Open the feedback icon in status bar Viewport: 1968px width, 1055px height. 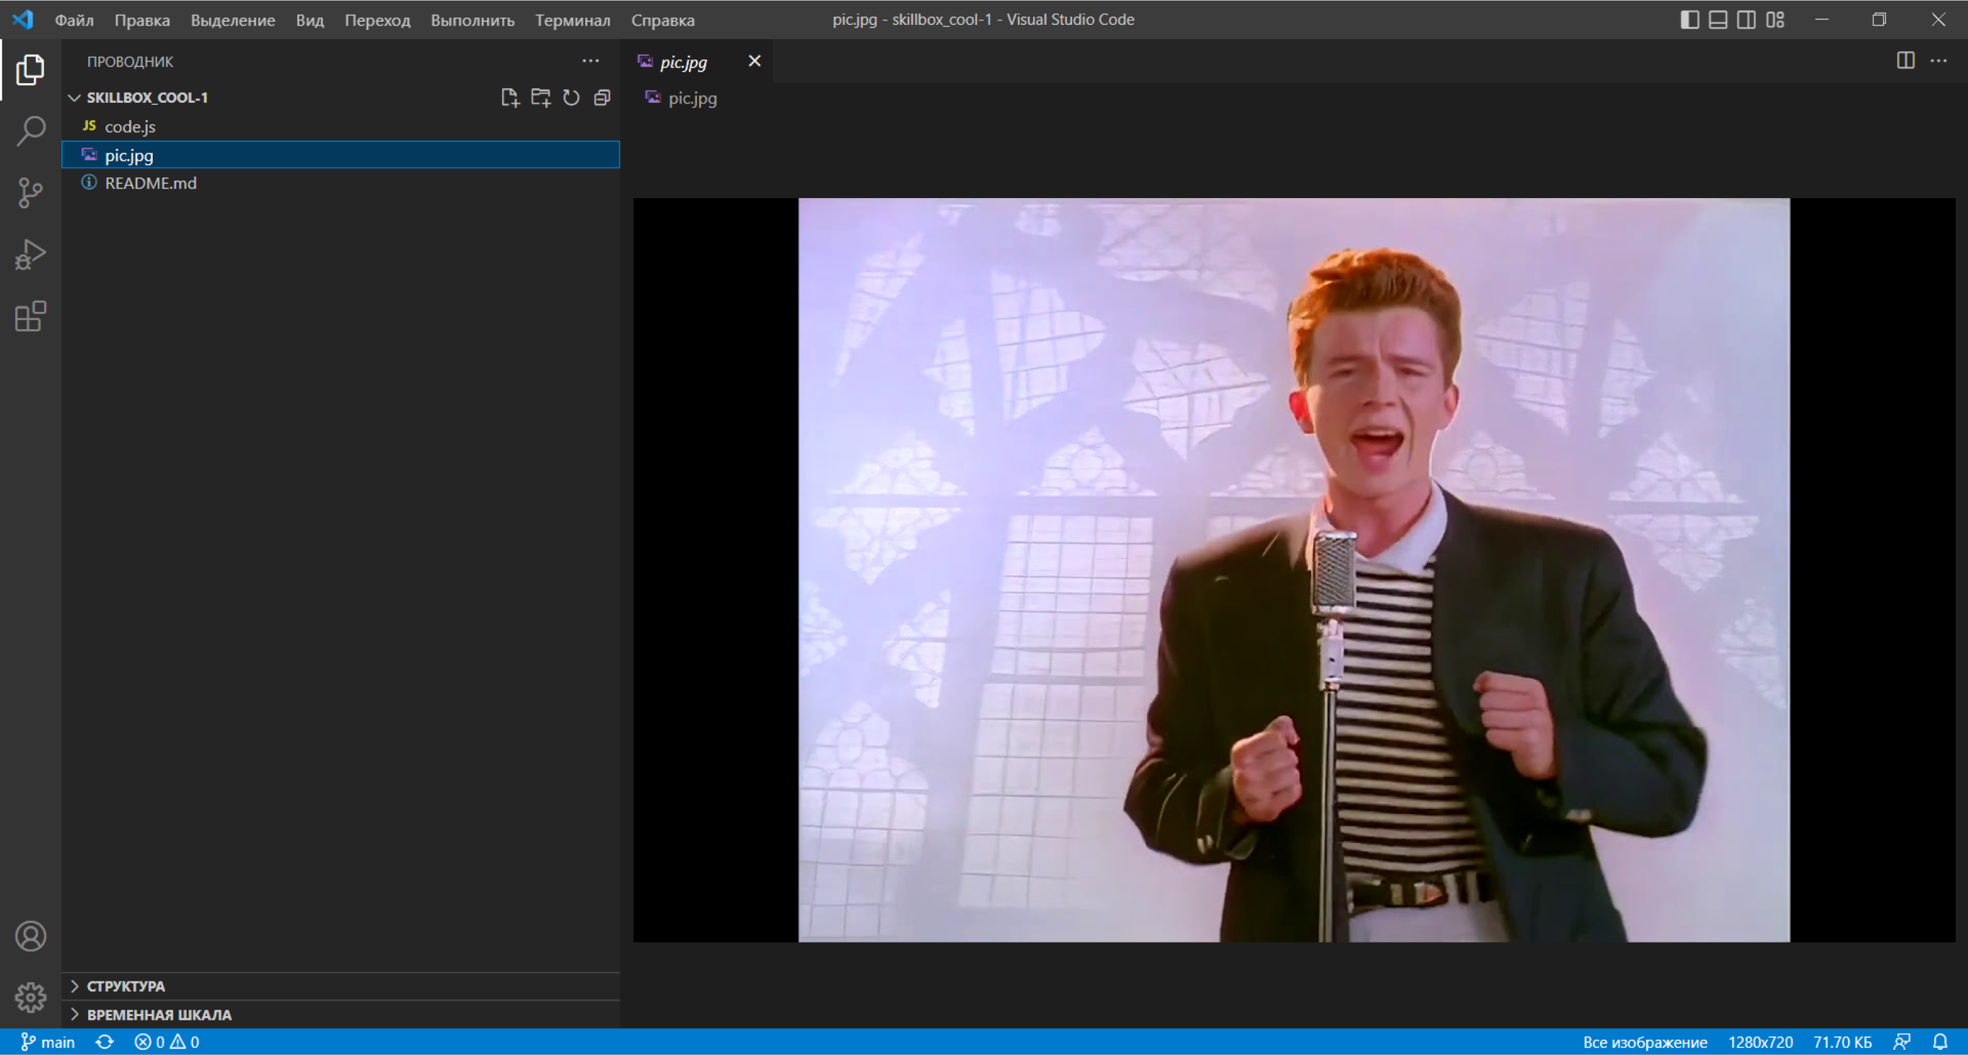1902,1042
